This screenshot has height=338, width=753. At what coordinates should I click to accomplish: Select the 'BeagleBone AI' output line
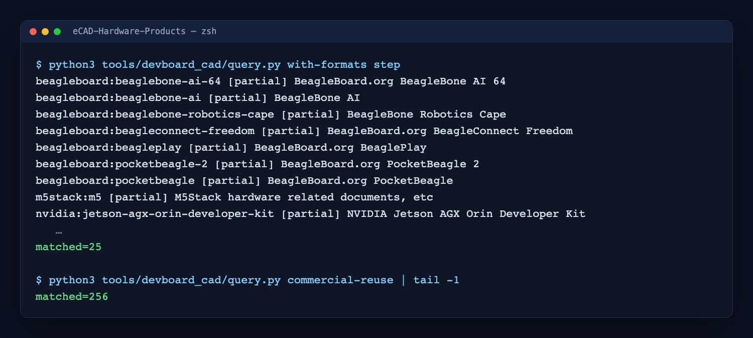198,98
